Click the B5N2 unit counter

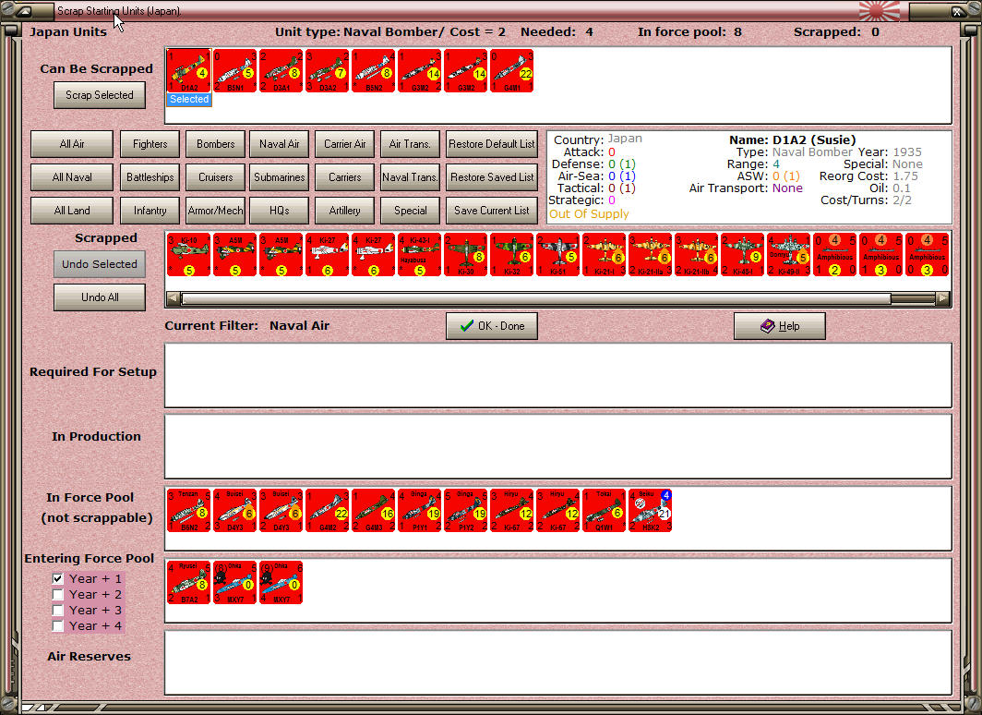coord(374,71)
